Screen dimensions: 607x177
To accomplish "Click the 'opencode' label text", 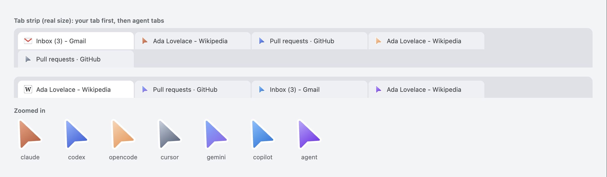I will point(123,158).
